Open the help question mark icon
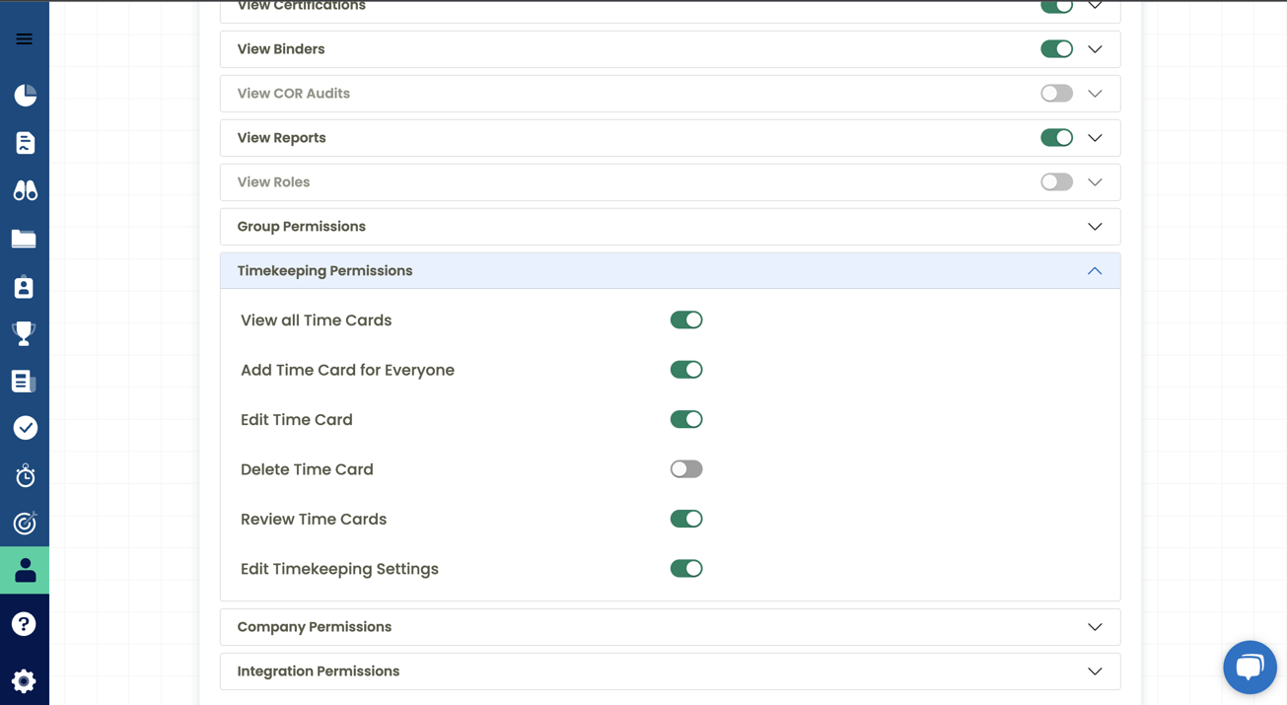The height and width of the screenshot is (705, 1287). [24, 623]
